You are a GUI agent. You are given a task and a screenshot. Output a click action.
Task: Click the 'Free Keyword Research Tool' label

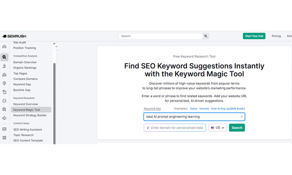point(194,56)
